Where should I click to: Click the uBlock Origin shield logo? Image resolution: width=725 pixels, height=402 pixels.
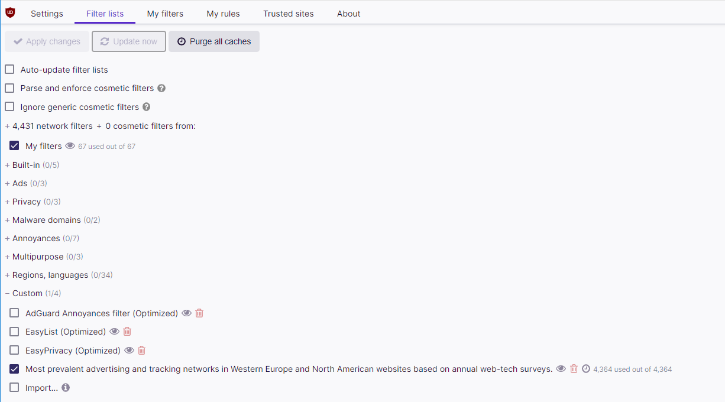pyautogui.click(x=10, y=13)
